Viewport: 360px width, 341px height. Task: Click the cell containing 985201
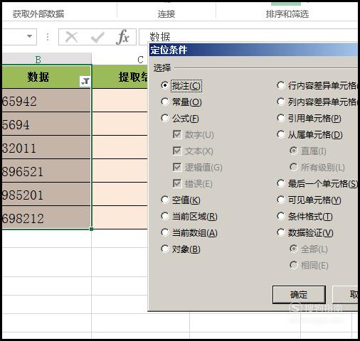tap(47, 194)
